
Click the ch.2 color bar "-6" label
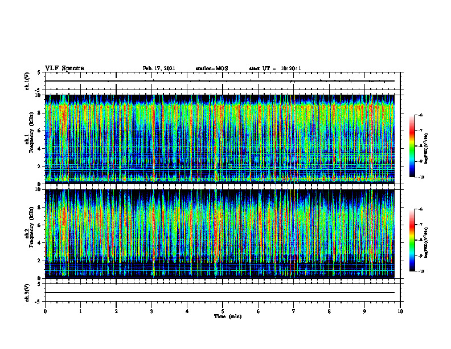pyautogui.click(x=420, y=209)
